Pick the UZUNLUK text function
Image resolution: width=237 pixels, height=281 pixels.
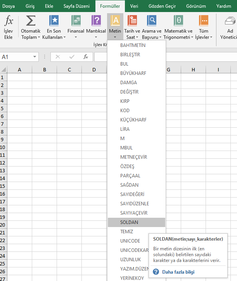pos(130,260)
